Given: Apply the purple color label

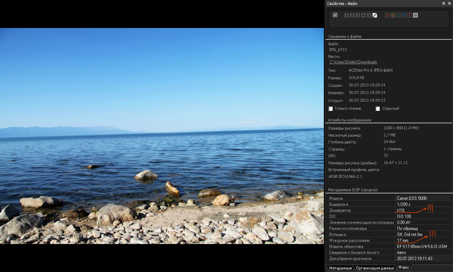Looking at the screenshot, I should pos(410,15).
